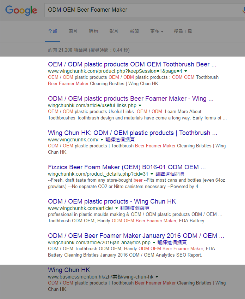Switch to the 購物 tab
This screenshot has width=245, height=299.
pyautogui.click(x=93, y=31)
